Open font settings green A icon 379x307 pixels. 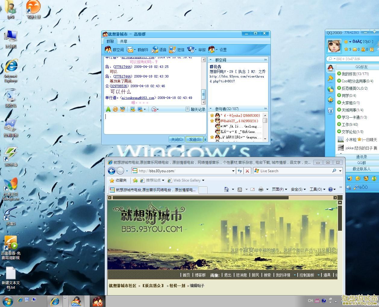(x=108, y=109)
